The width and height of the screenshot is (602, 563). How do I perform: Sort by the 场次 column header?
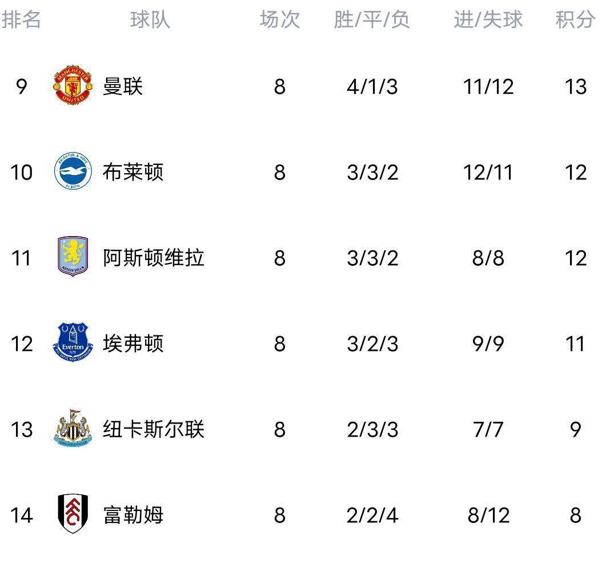point(279,20)
